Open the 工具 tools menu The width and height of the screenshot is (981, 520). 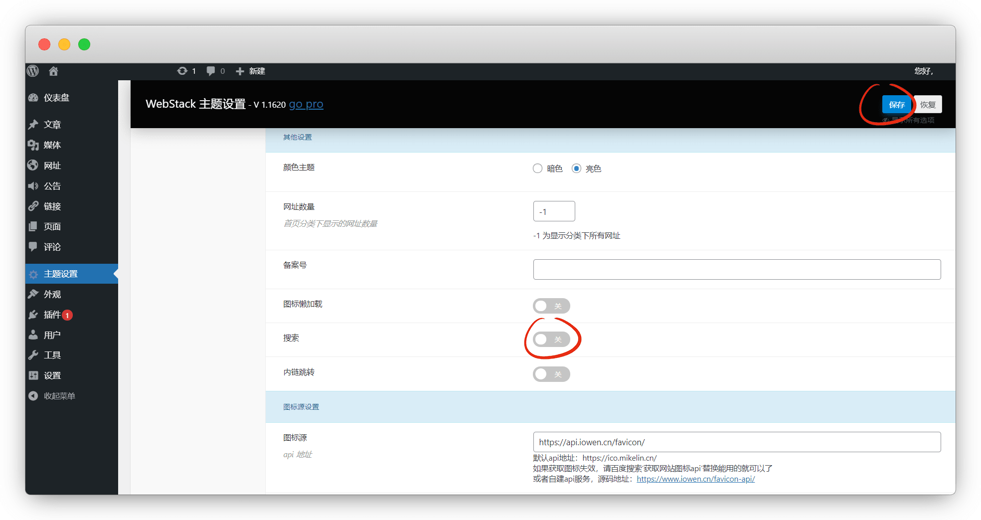52,355
